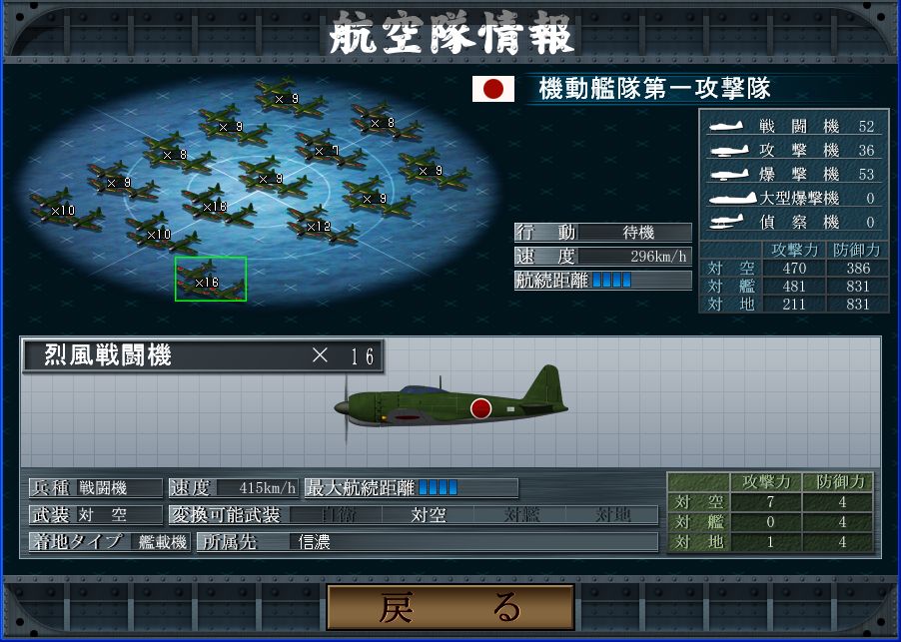The height and width of the screenshot is (642, 901).
Task: Select the squadron labeled ×12
Action: (323, 225)
